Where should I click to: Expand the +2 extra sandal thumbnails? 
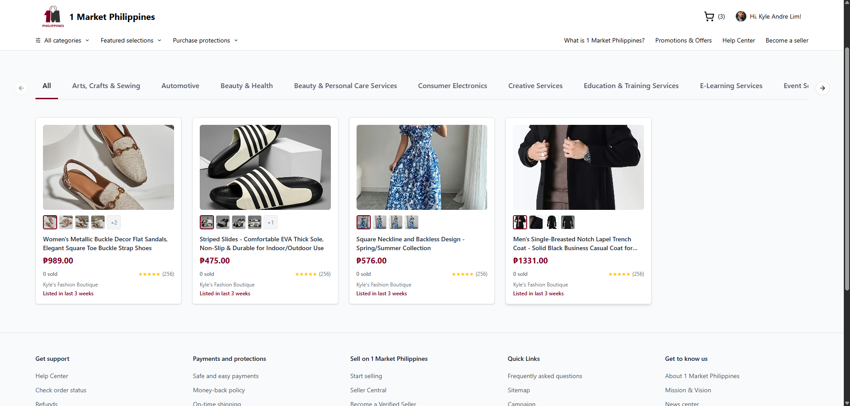click(114, 222)
